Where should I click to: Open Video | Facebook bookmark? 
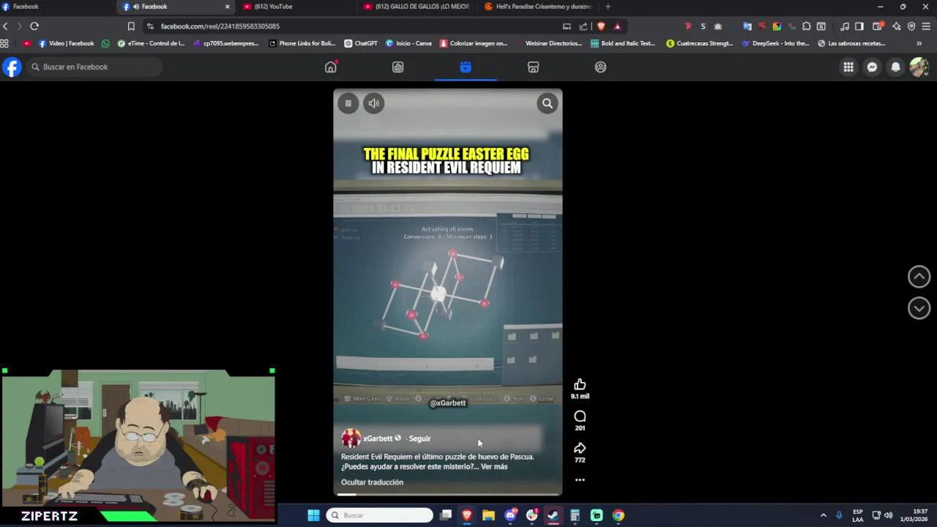pos(66,43)
